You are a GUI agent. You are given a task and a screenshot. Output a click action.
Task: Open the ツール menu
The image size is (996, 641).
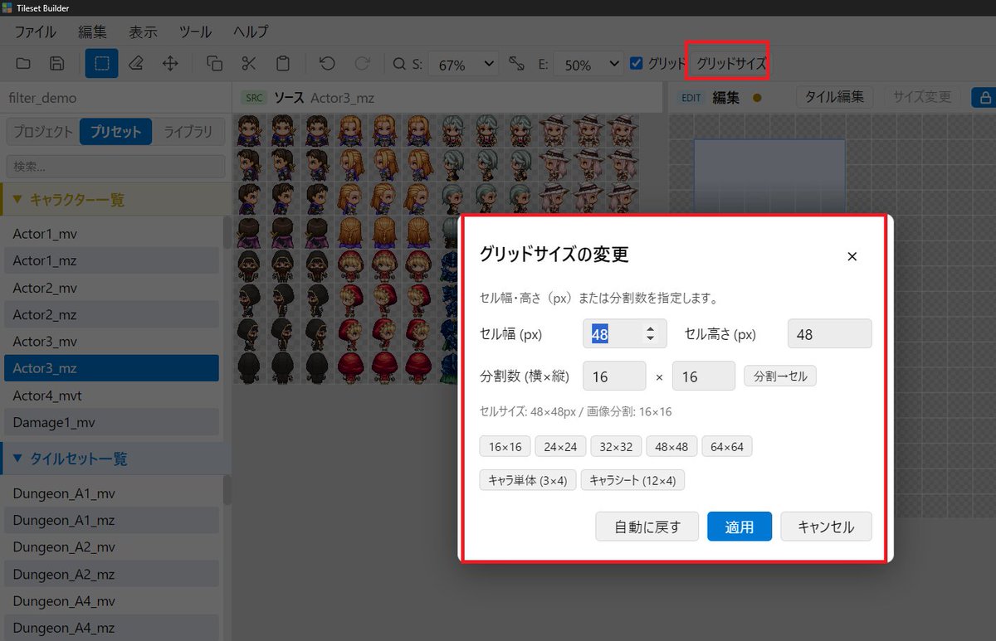196,32
